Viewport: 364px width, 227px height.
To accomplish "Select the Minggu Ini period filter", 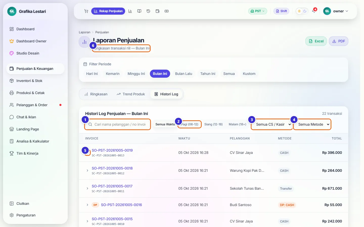I will (x=136, y=74).
